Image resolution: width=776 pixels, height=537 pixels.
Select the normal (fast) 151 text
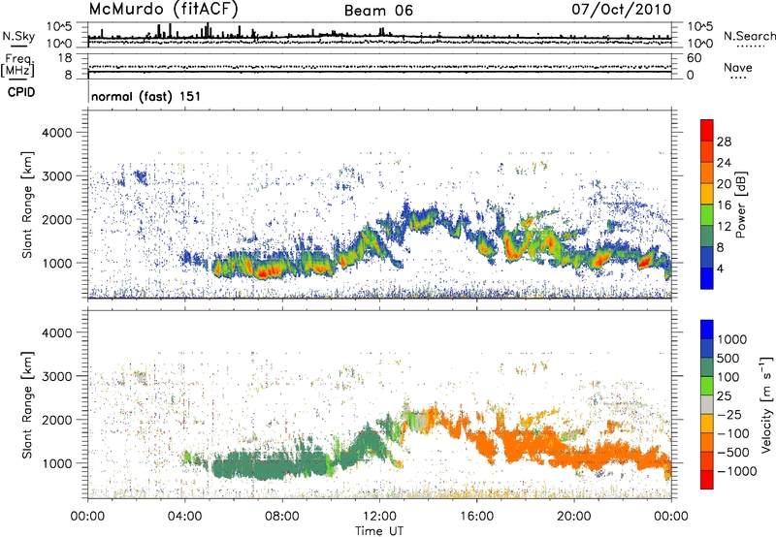pyautogui.click(x=146, y=96)
